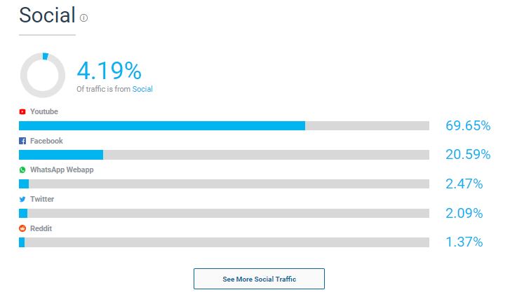
Task: Click the 69.65% Youtube percentage value
Action: (x=468, y=125)
